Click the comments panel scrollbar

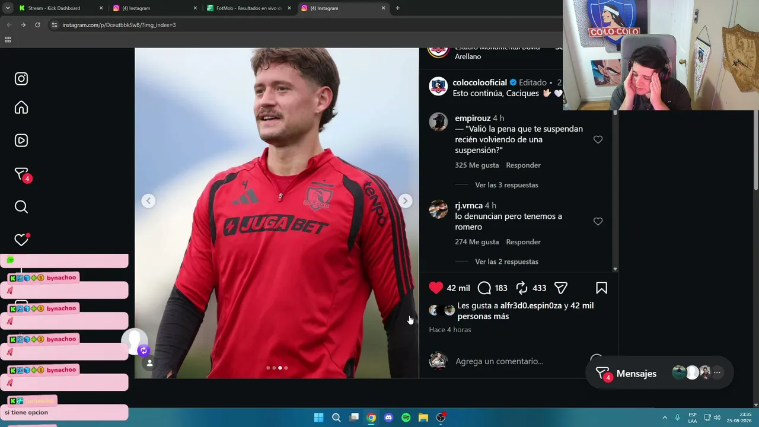615,190
